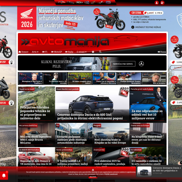182x182 pixels.
Task: Expand the O strani dropdown
Action: click(82, 52)
